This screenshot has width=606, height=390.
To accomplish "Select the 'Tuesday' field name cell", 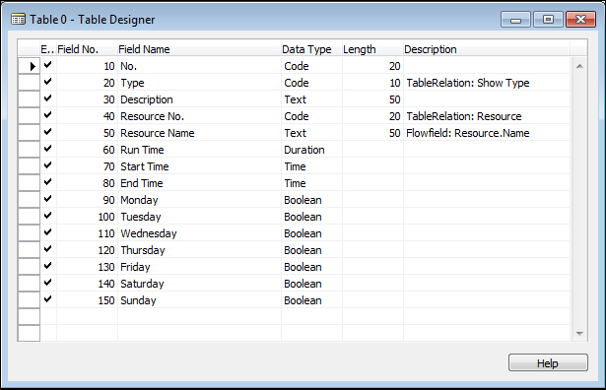I will click(x=199, y=217).
